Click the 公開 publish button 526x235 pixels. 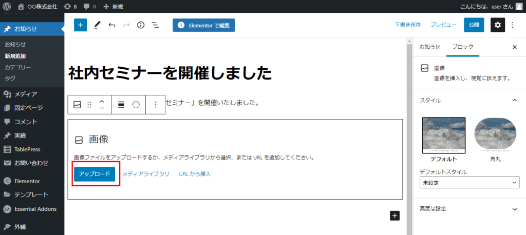tap(474, 25)
